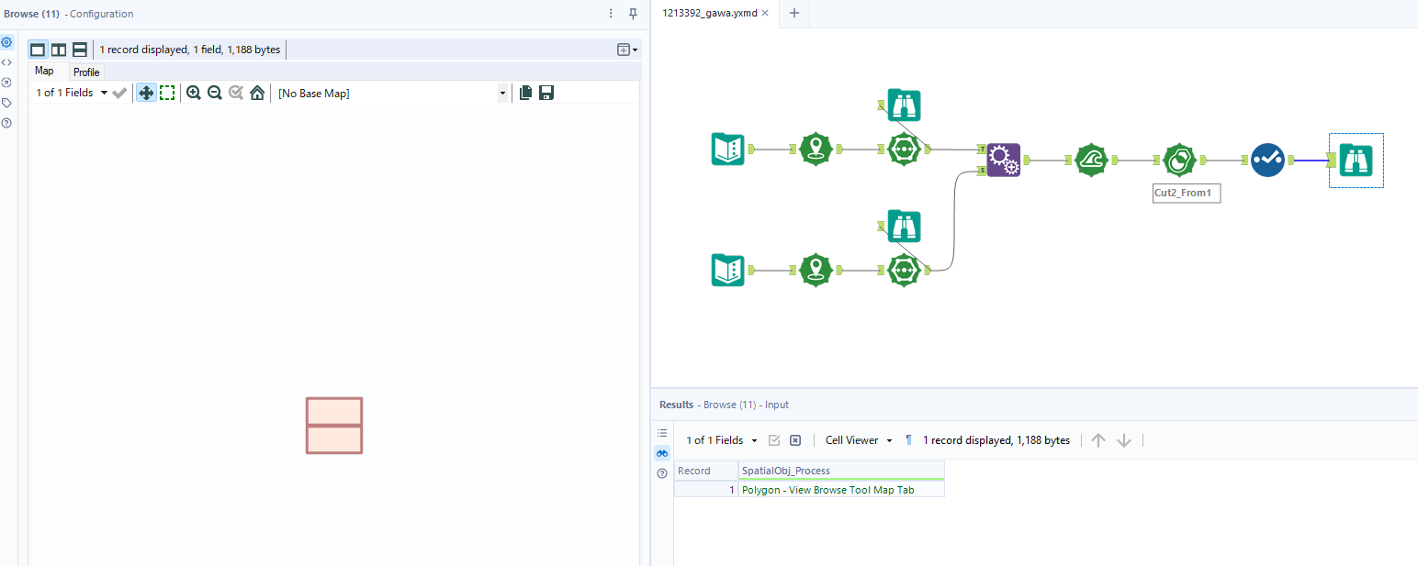Click the Smooth tool on the canvas
Viewport: 1418px width, 566px height.
coord(1092,160)
